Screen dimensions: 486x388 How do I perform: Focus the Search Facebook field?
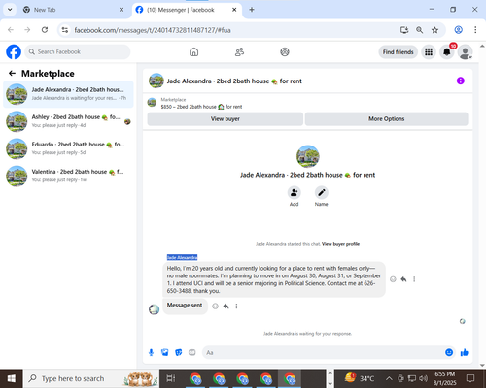coord(78,51)
